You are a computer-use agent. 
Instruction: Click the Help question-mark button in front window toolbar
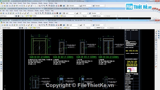64,25
